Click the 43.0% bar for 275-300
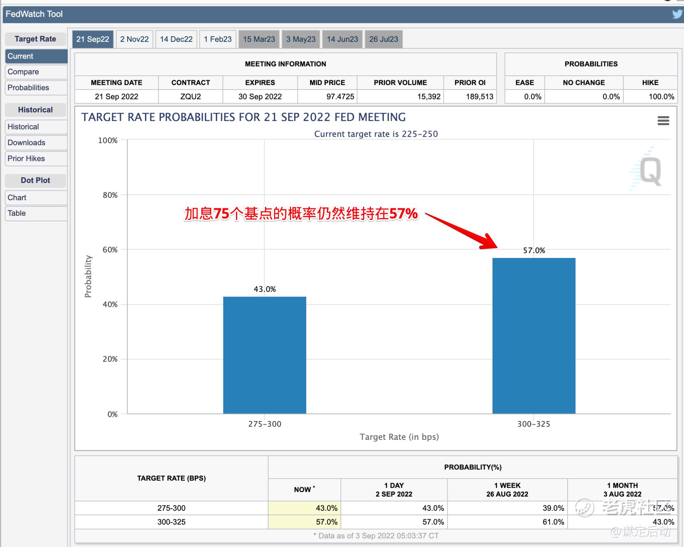 pyautogui.click(x=265, y=355)
